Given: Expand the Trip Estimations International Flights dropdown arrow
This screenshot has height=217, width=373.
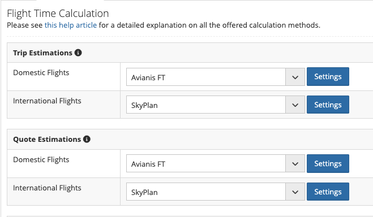Looking at the screenshot, I should tap(295, 105).
